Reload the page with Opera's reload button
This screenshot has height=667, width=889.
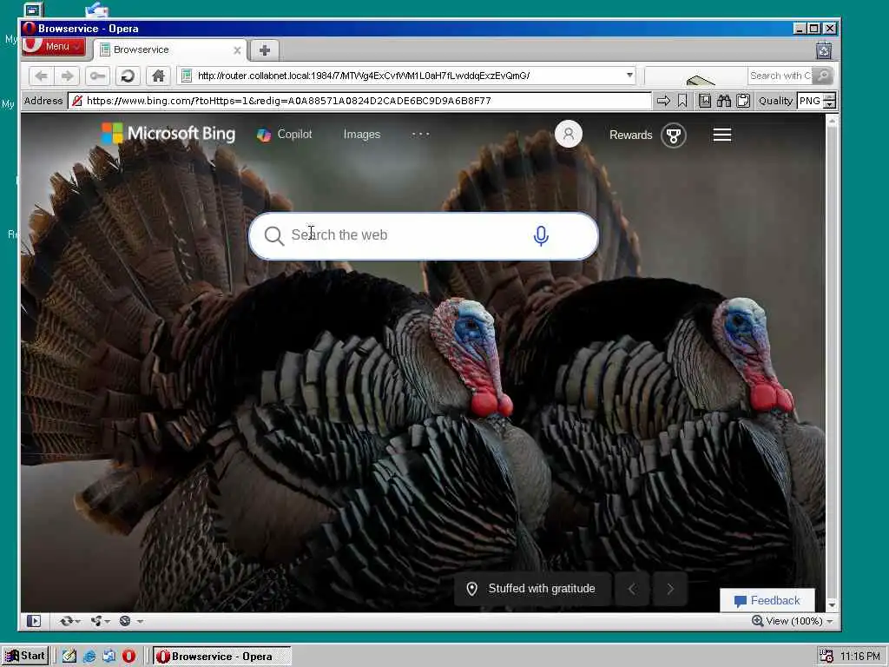(x=128, y=76)
